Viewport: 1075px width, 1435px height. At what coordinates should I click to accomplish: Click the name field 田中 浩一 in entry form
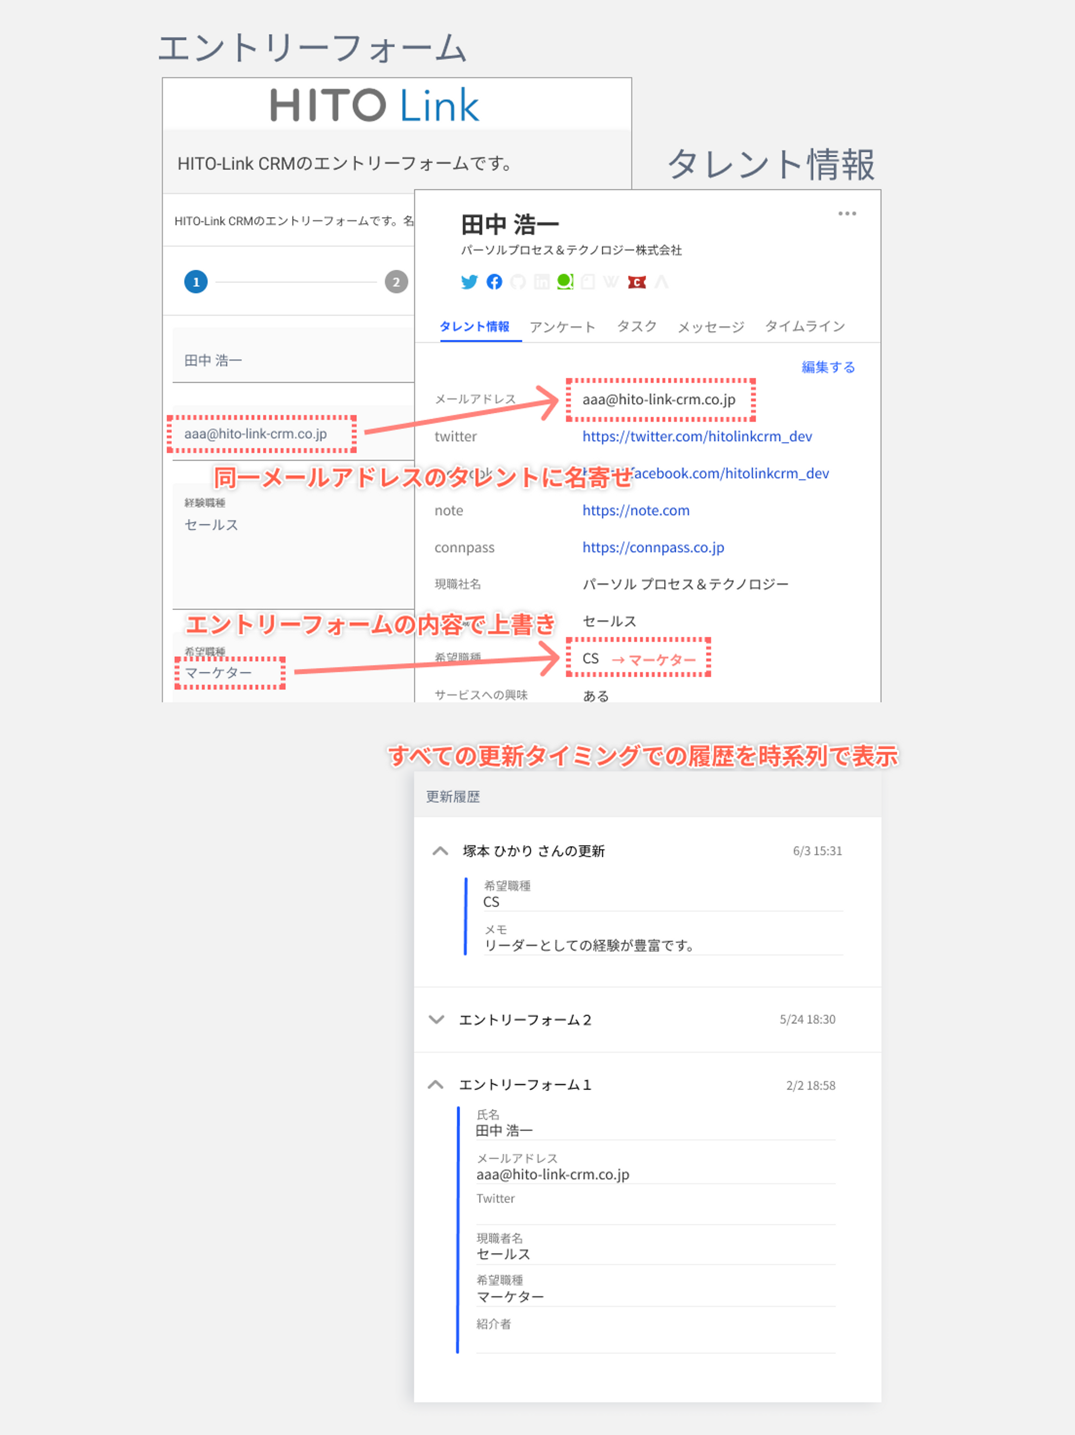point(293,355)
